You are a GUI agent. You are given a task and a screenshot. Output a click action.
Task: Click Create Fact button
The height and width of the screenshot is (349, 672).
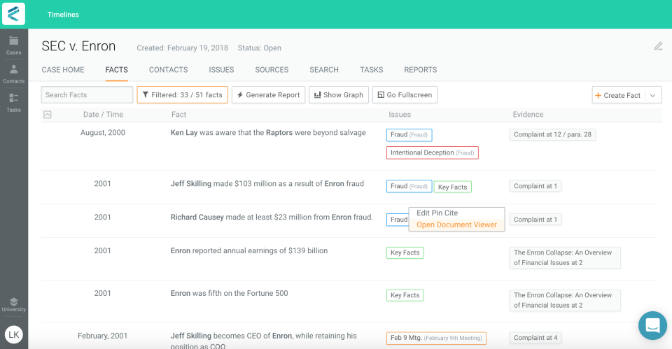point(618,95)
